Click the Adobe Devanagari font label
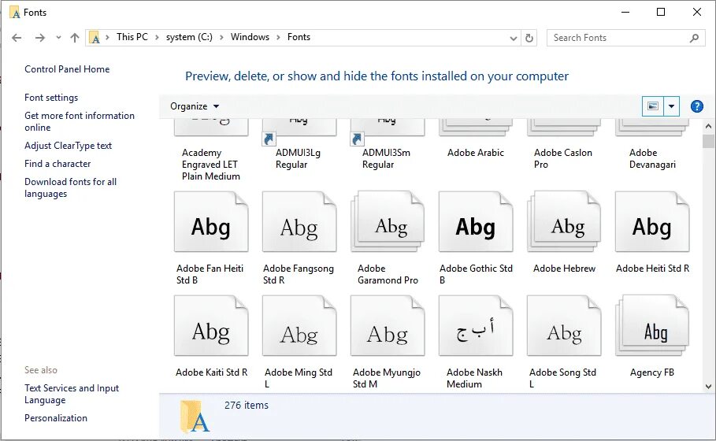 pyautogui.click(x=652, y=159)
